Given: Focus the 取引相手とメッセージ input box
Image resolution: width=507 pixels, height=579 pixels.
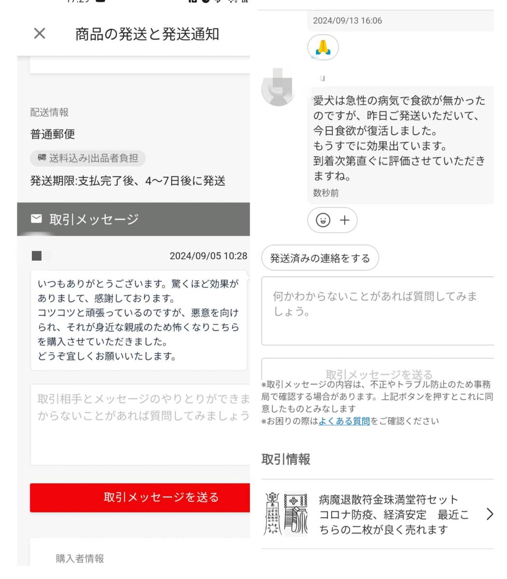Looking at the screenshot, I should click(140, 425).
